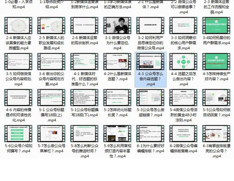Select the 2-5 新媒体人的职业发展和成长路径 file icon
This screenshot has height=181, width=234.
[x=51, y=25]
